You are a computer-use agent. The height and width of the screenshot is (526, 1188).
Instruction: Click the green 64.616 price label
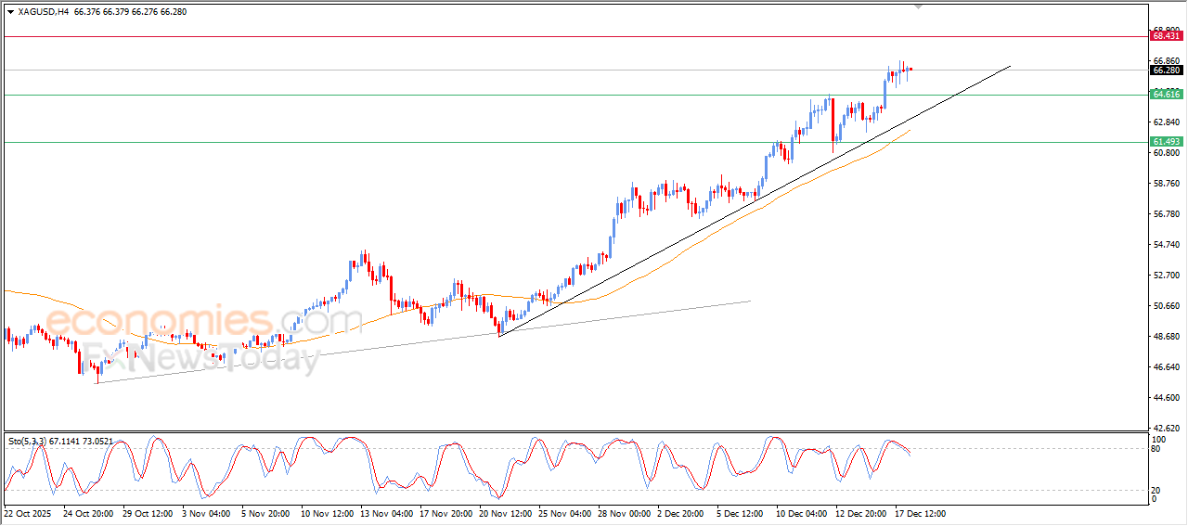1167,95
